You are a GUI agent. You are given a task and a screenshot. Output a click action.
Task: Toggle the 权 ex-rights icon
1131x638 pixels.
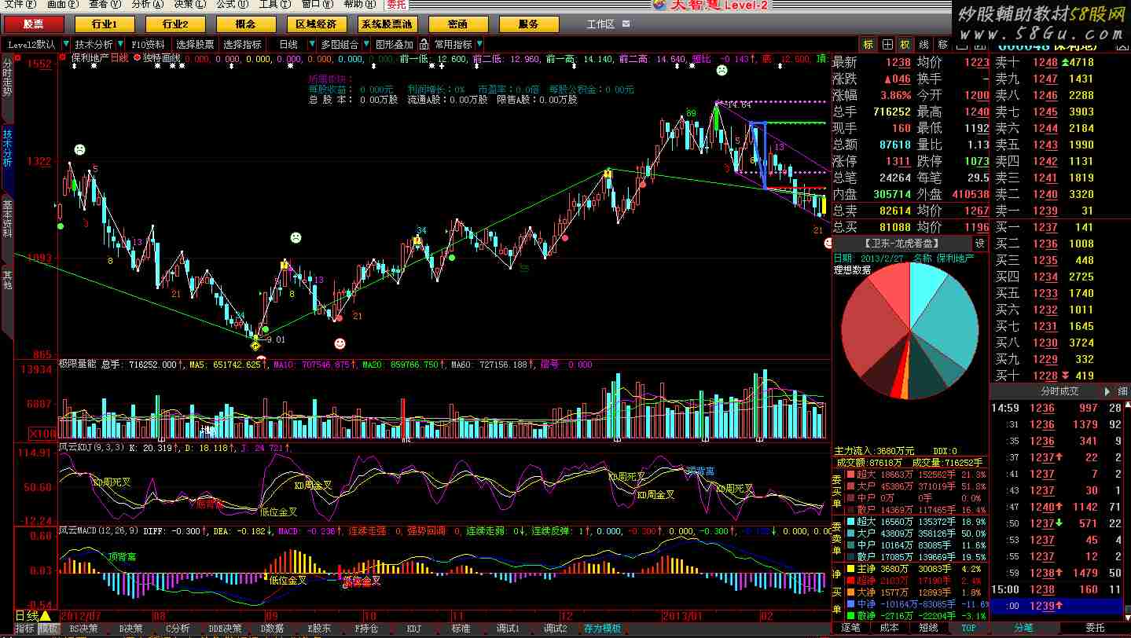tap(905, 45)
